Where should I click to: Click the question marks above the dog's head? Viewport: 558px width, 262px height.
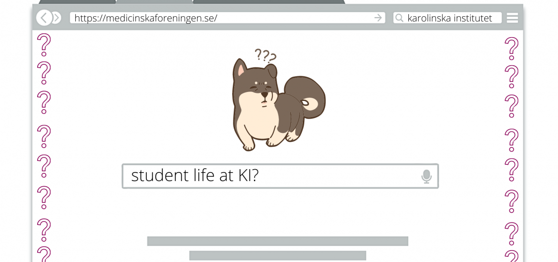click(266, 55)
